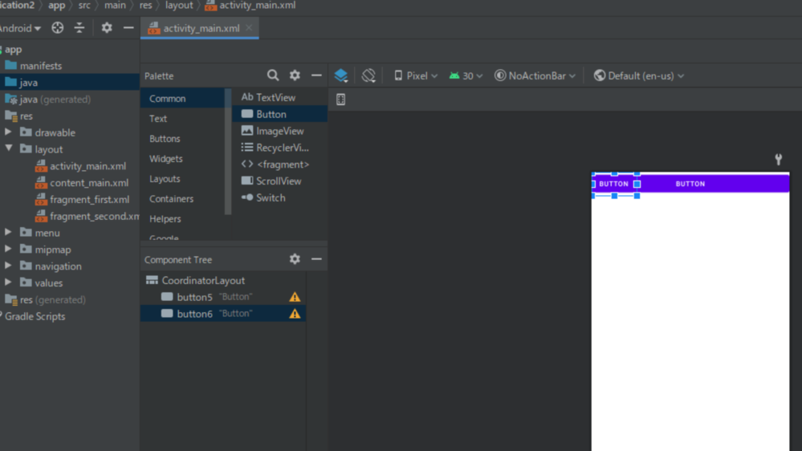This screenshot has width=802, height=451.
Task: Select the activity_main.xml editor tab
Action: 201,28
